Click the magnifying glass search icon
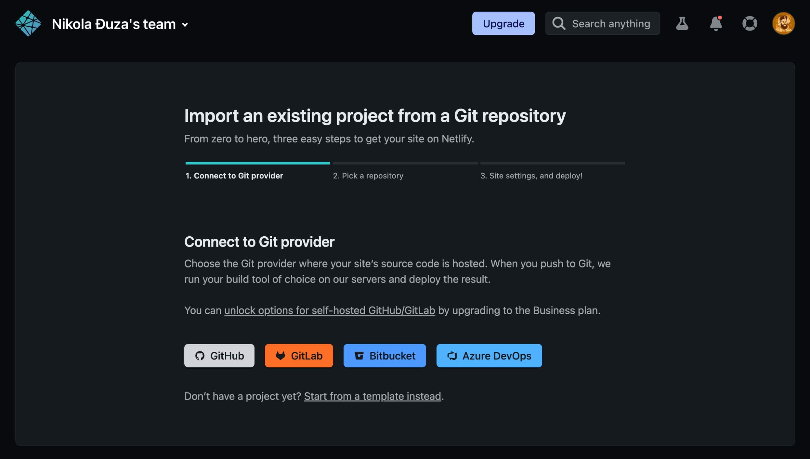The image size is (810, 459). point(559,23)
